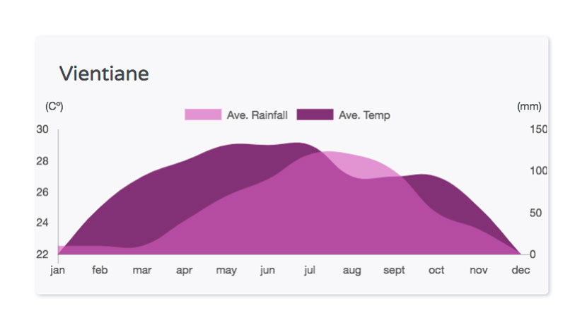Click the feb month label
Screen dimensions: 587x335
coord(100,270)
